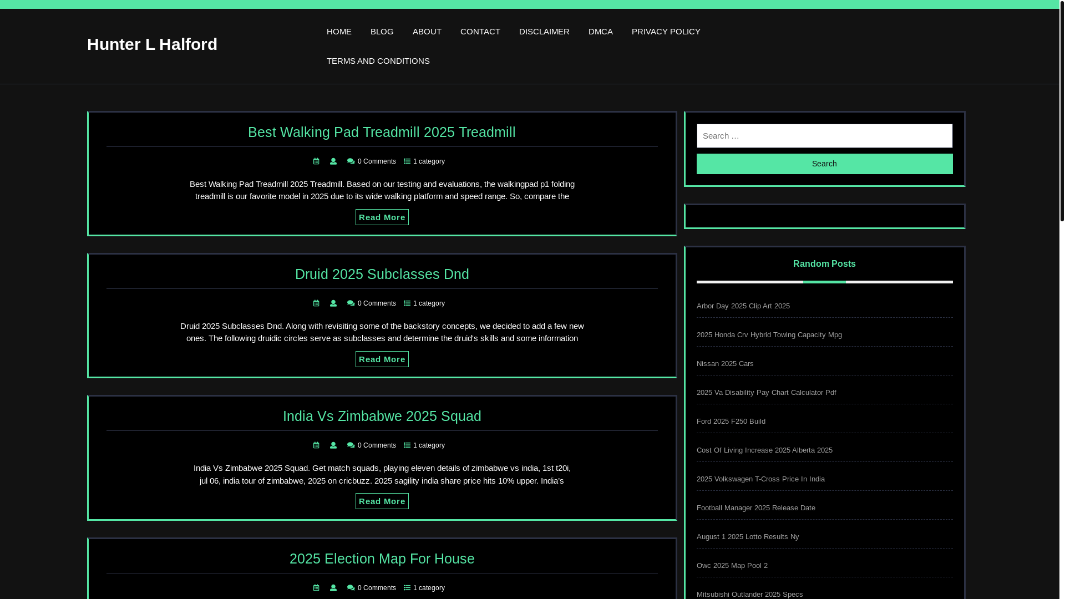Image resolution: width=1065 pixels, height=599 pixels.
Task: Click comments bubble icon under Druid 2025 post
Action: point(351,303)
